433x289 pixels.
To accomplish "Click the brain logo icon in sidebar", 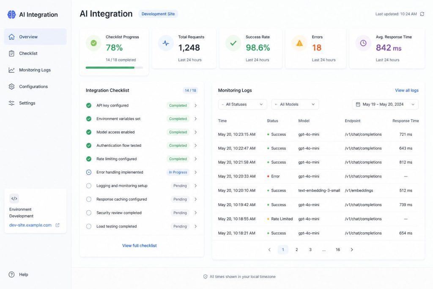I will 11,14.
